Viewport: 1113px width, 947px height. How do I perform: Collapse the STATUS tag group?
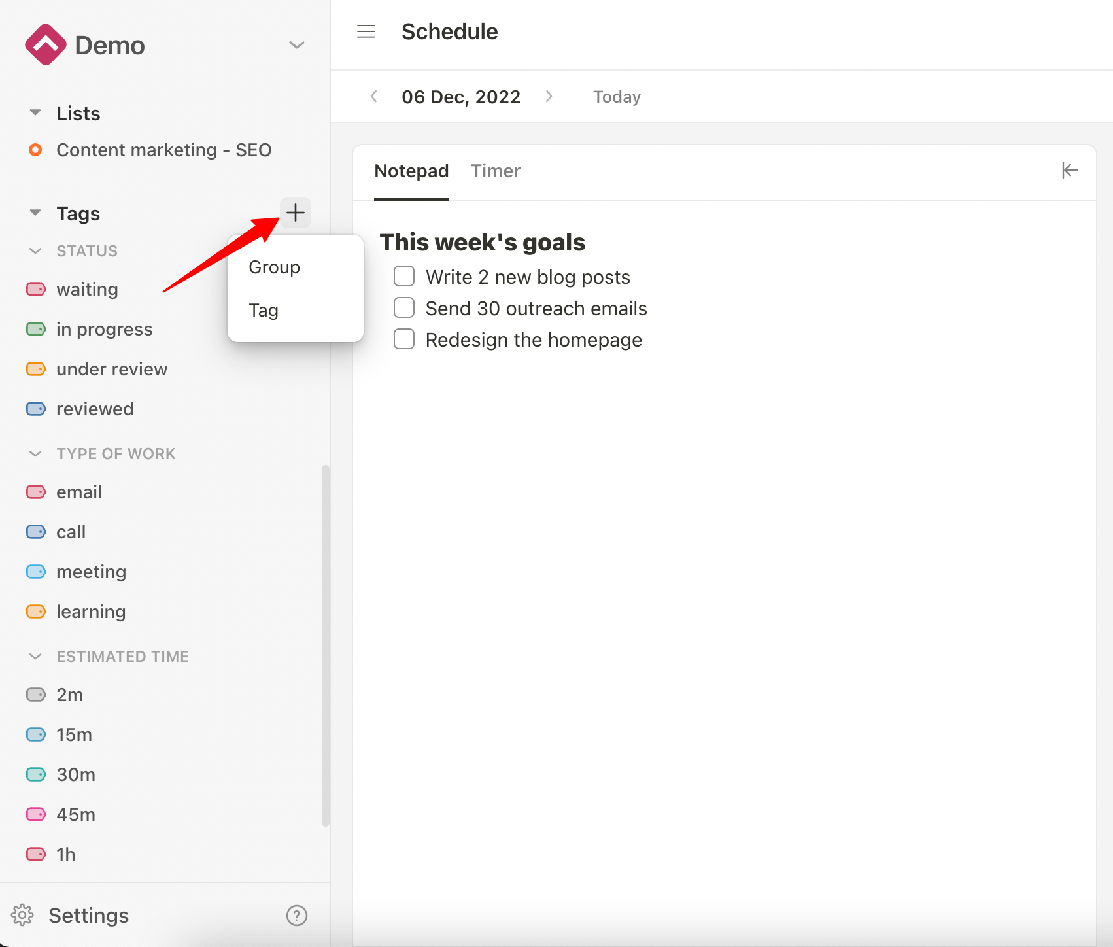click(35, 250)
